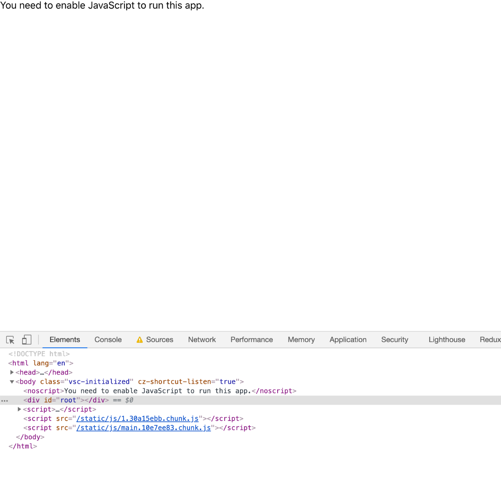Select the closing </body> tag
501x499 pixels.
tap(30, 437)
